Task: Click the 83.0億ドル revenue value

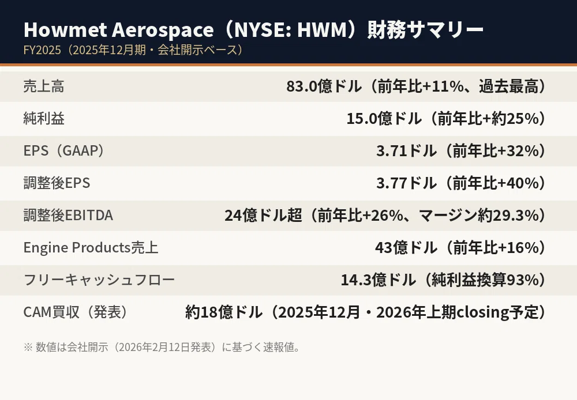Action: 417,86
